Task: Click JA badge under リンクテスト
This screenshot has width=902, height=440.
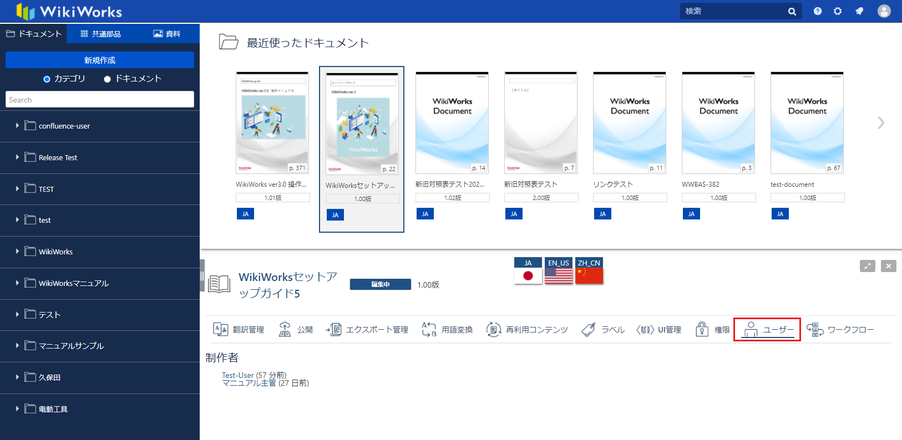Action: point(602,214)
